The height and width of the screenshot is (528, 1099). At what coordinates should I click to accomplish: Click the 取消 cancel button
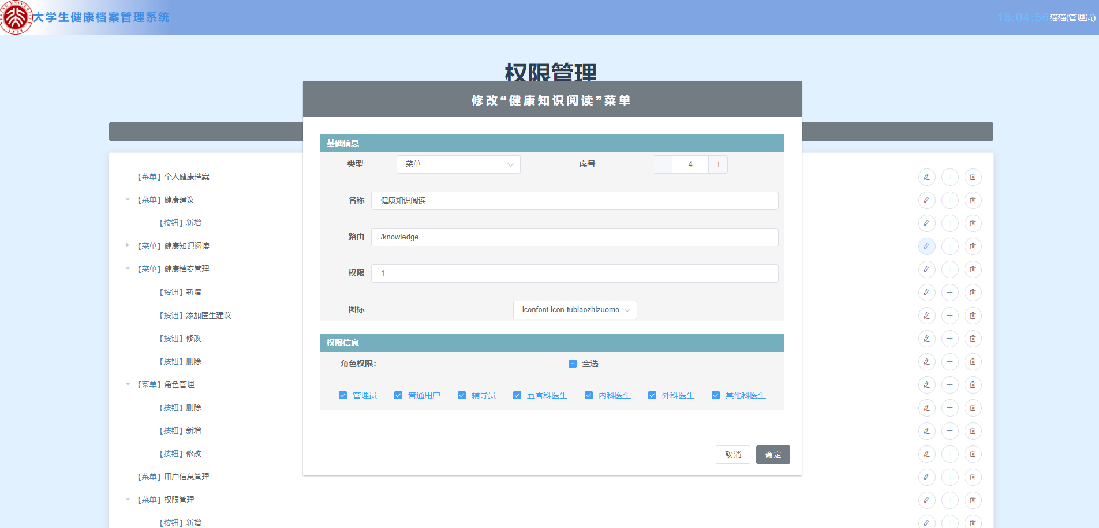(732, 454)
